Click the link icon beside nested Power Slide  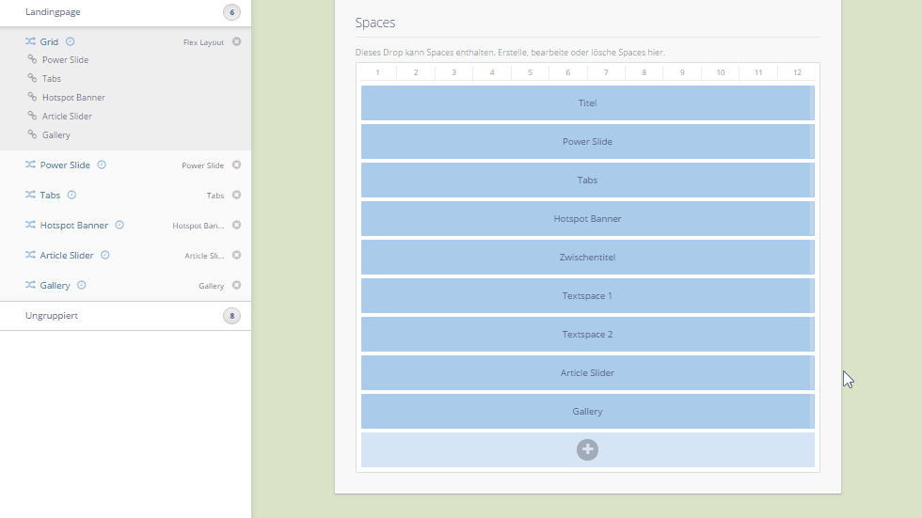pyautogui.click(x=32, y=59)
